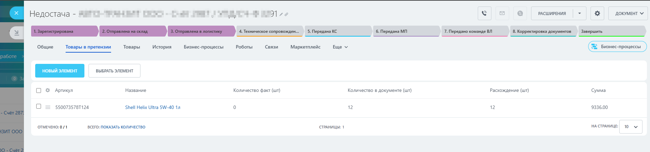Click the pencil edit icon next to title
This screenshot has height=152, width=650.
coord(281,14)
